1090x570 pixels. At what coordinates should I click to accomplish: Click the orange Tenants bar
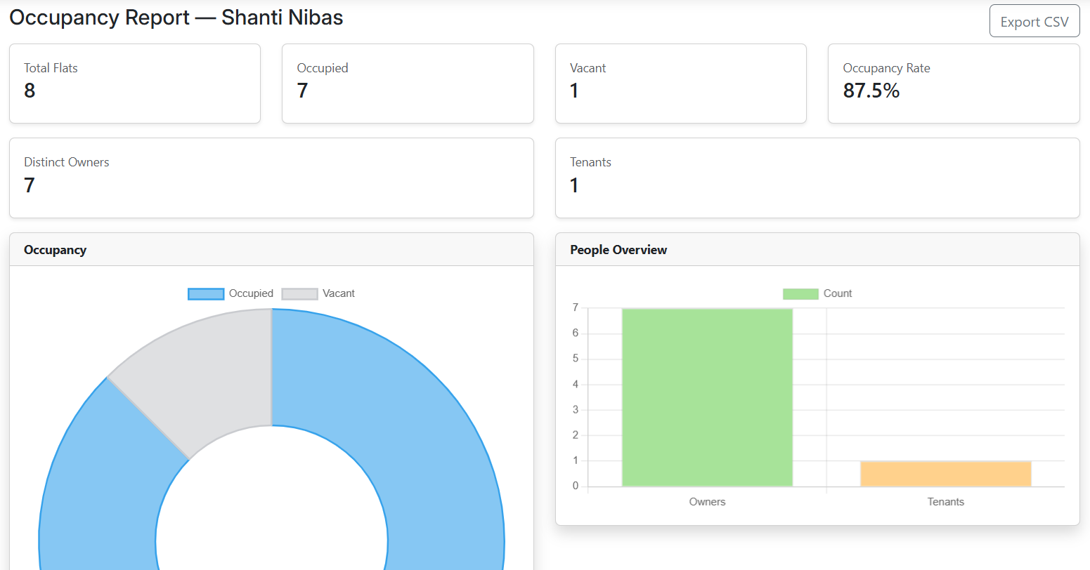[945, 474]
